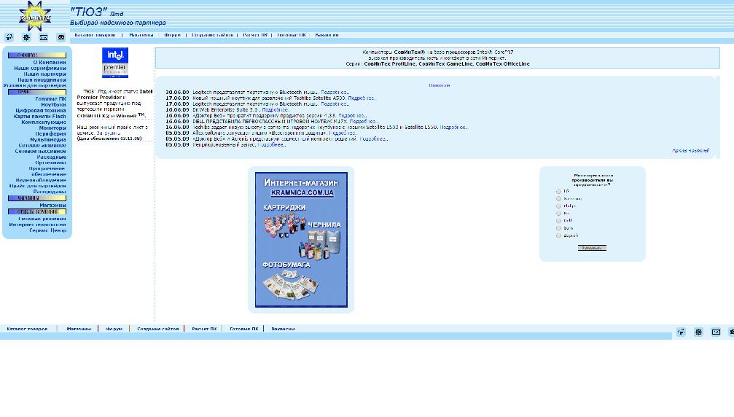Open Периферия in the sidebar
Viewport: 734px width, 417px height.
pyautogui.click(x=50, y=134)
